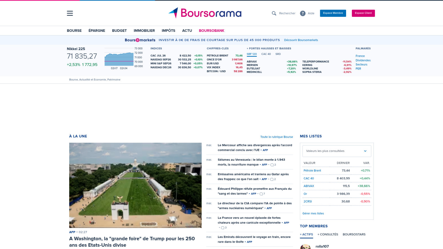Viewport: 443px width, 249px height.
Task: Open Le Mercosur affiche ses divergences article
Action: 255,148
